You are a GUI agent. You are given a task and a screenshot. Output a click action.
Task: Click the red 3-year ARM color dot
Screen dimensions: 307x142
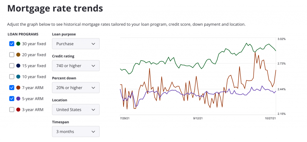tap(18, 109)
